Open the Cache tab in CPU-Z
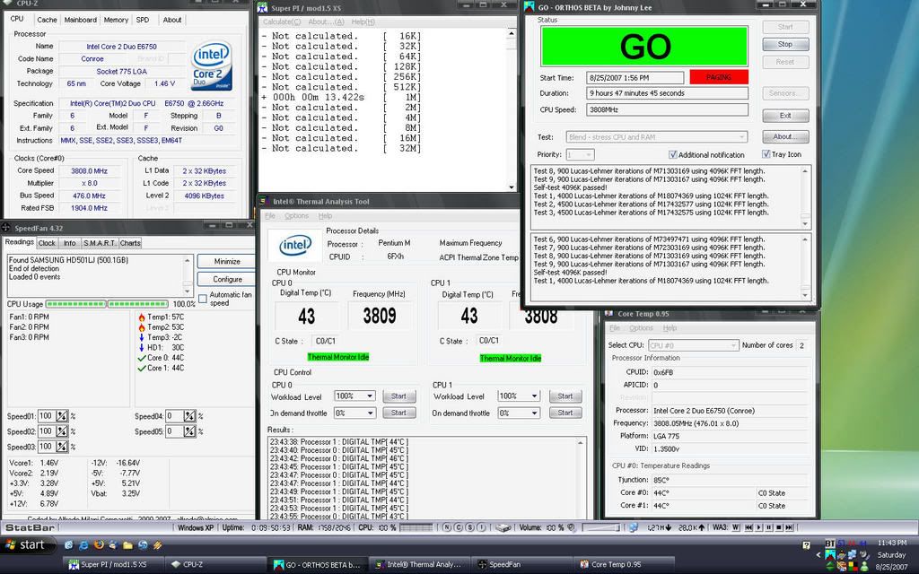Viewport: 919px width, 574px height. click(47, 20)
